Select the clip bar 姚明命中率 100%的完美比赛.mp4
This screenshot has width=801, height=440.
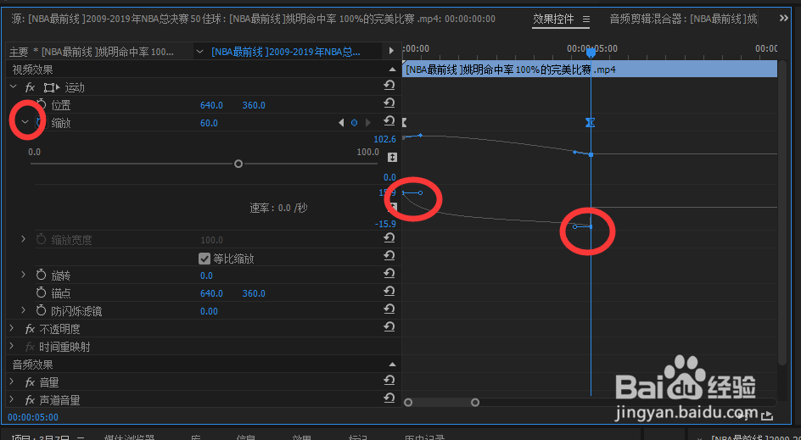coord(590,70)
